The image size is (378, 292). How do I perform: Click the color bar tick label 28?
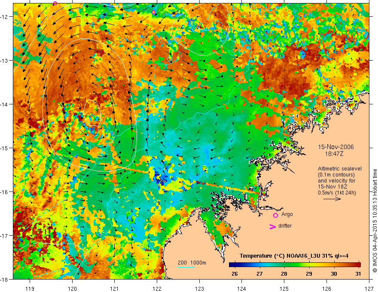click(x=284, y=274)
